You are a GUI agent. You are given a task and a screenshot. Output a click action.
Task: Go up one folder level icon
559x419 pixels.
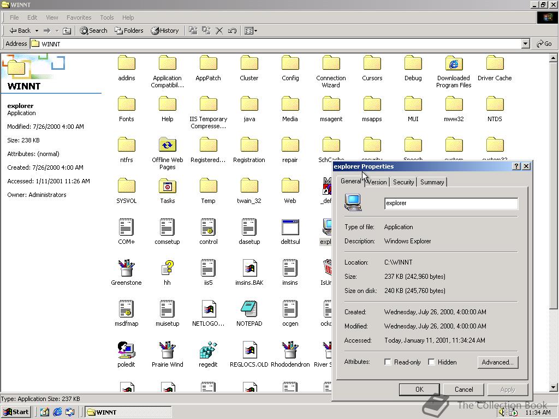tap(67, 31)
